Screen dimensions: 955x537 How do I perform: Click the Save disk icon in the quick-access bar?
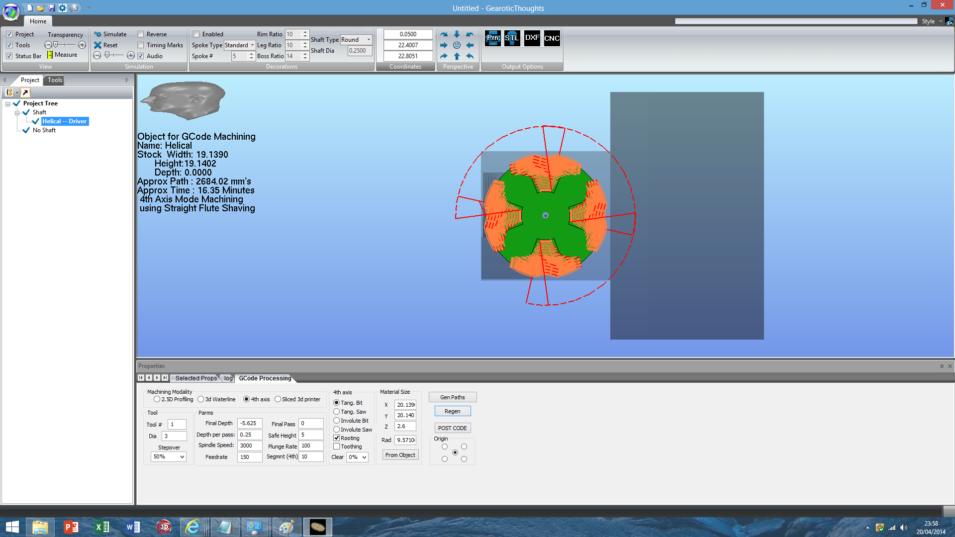click(x=52, y=8)
